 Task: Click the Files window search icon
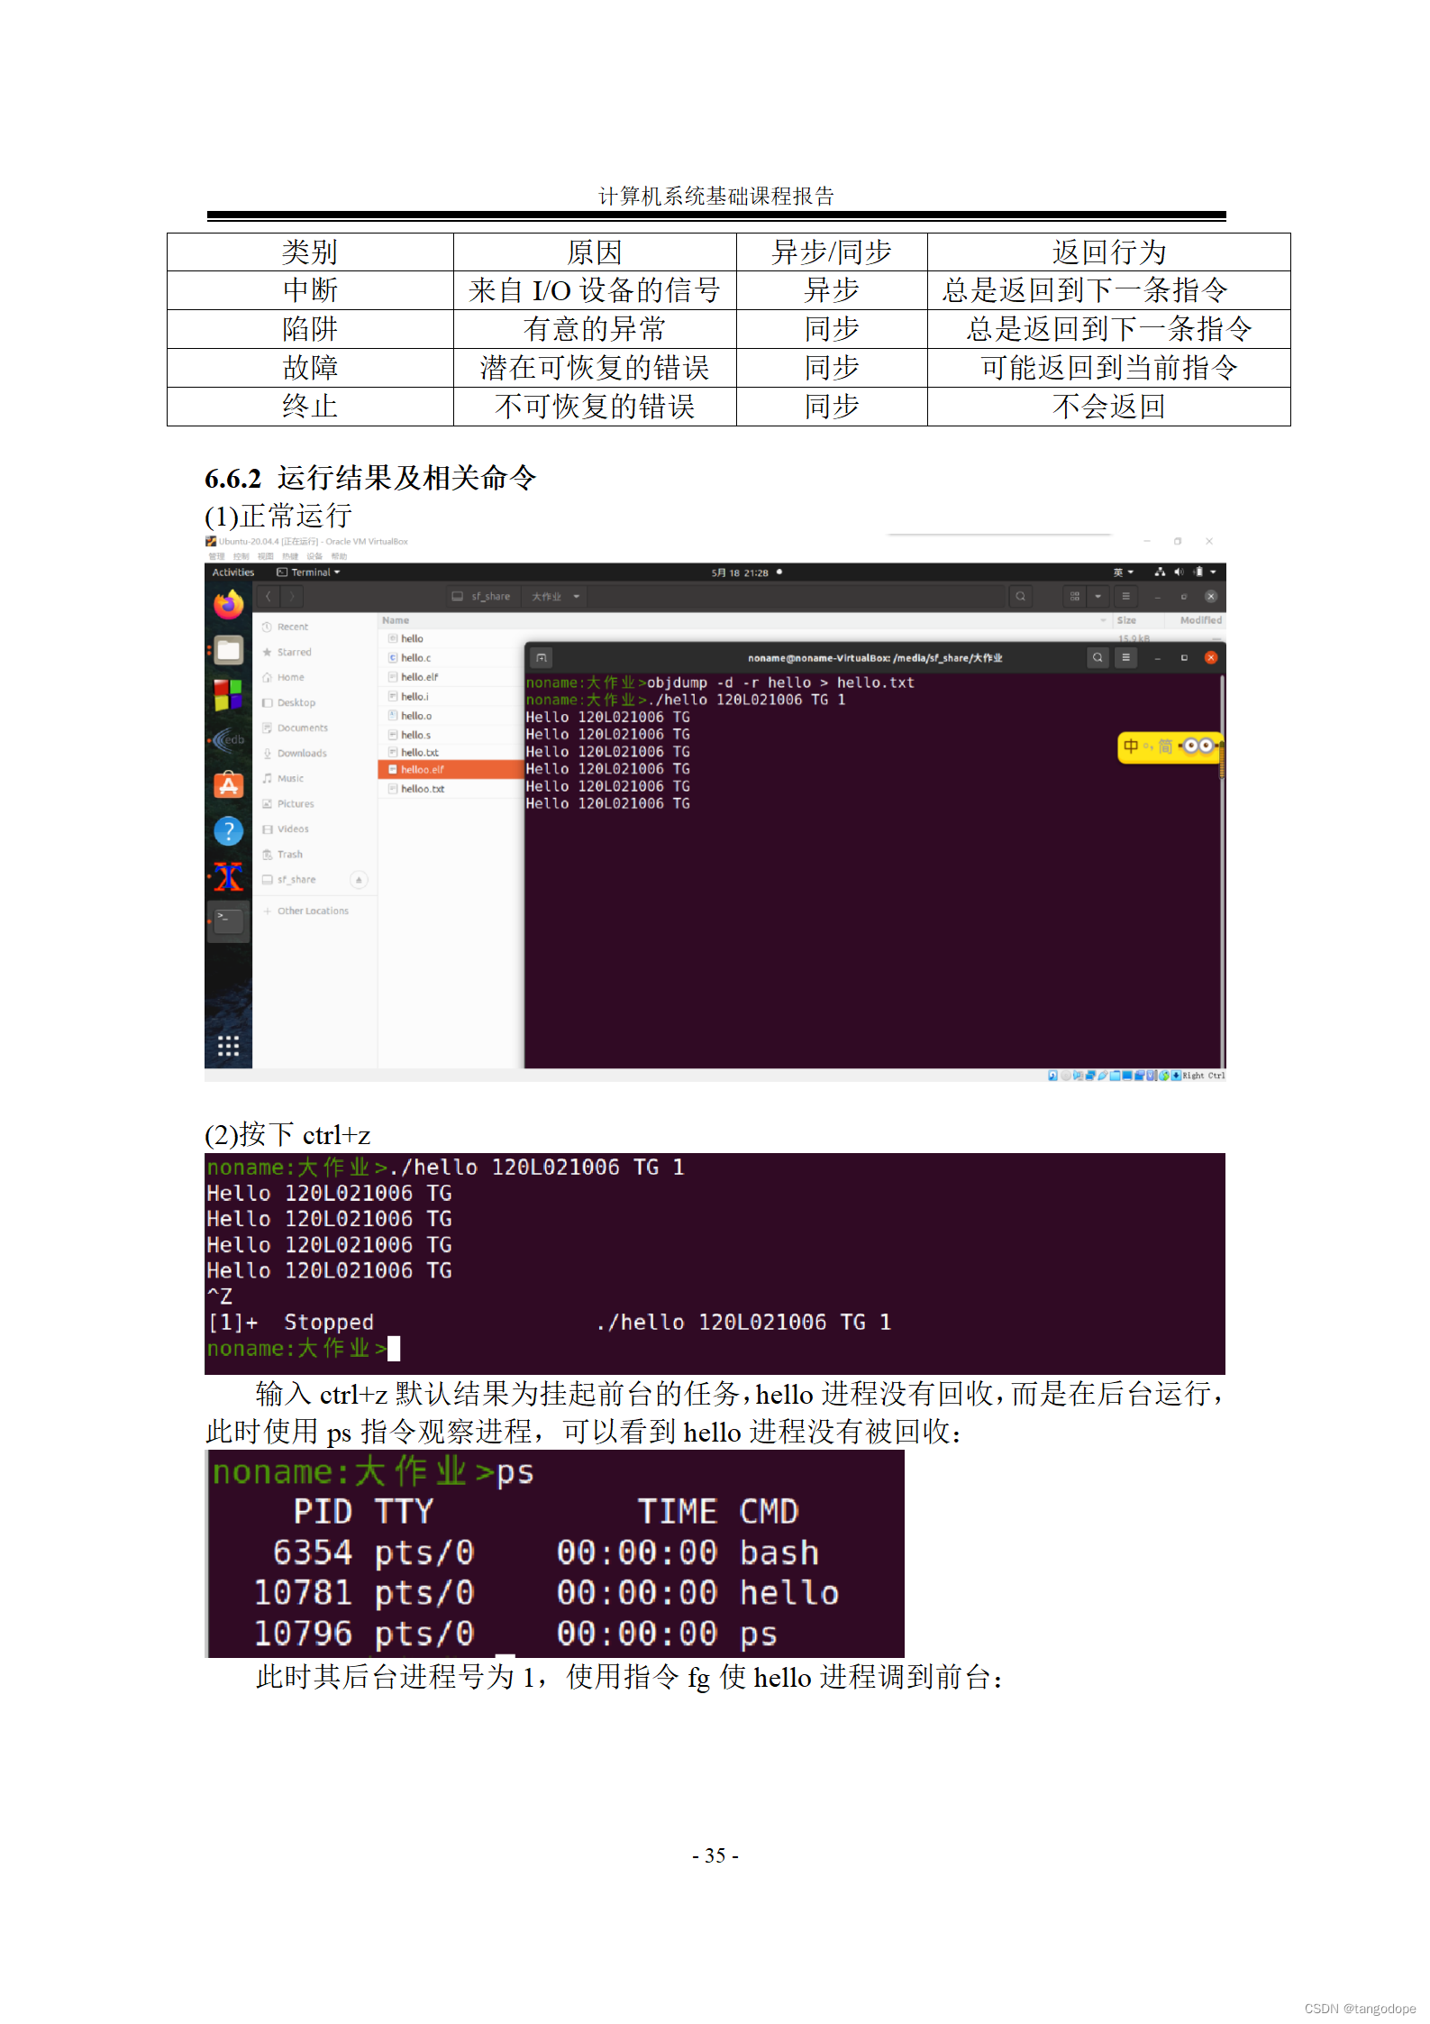pyautogui.click(x=1021, y=596)
